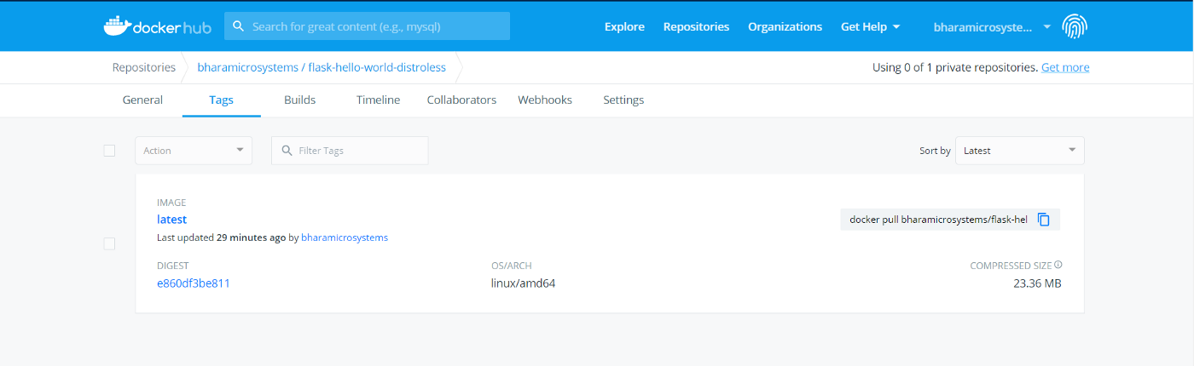Focus the Filter Tags input
The height and width of the screenshot is (366, 1194).
350,151
